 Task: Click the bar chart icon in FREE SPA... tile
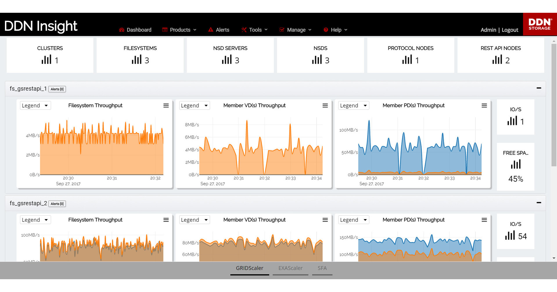515,164
